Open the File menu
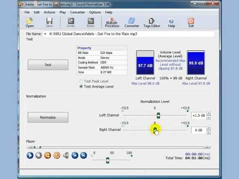 click(x=27, y=12)
